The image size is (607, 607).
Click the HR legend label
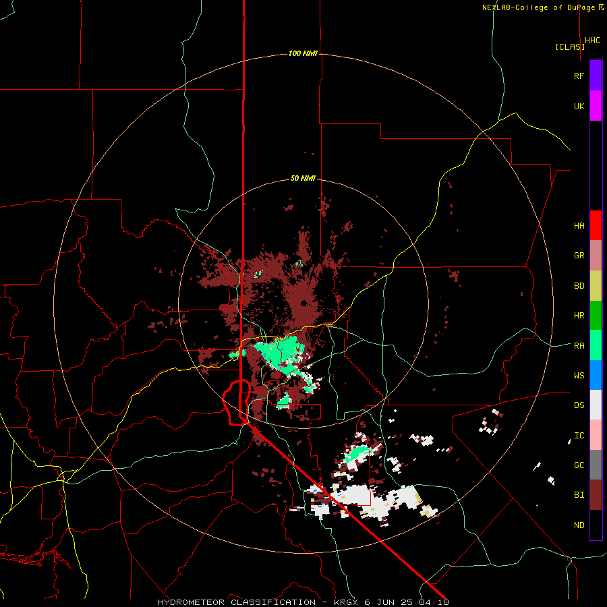[x=579, y=316]
